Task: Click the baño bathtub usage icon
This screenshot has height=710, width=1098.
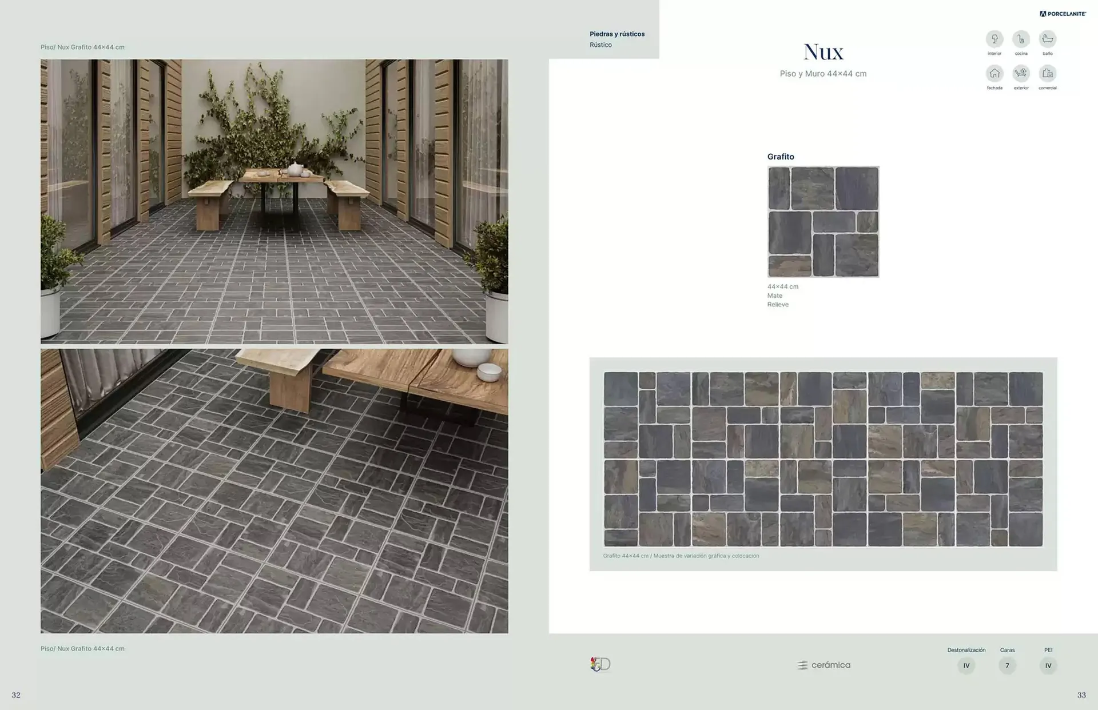Action: click(x=1047, y=39)
